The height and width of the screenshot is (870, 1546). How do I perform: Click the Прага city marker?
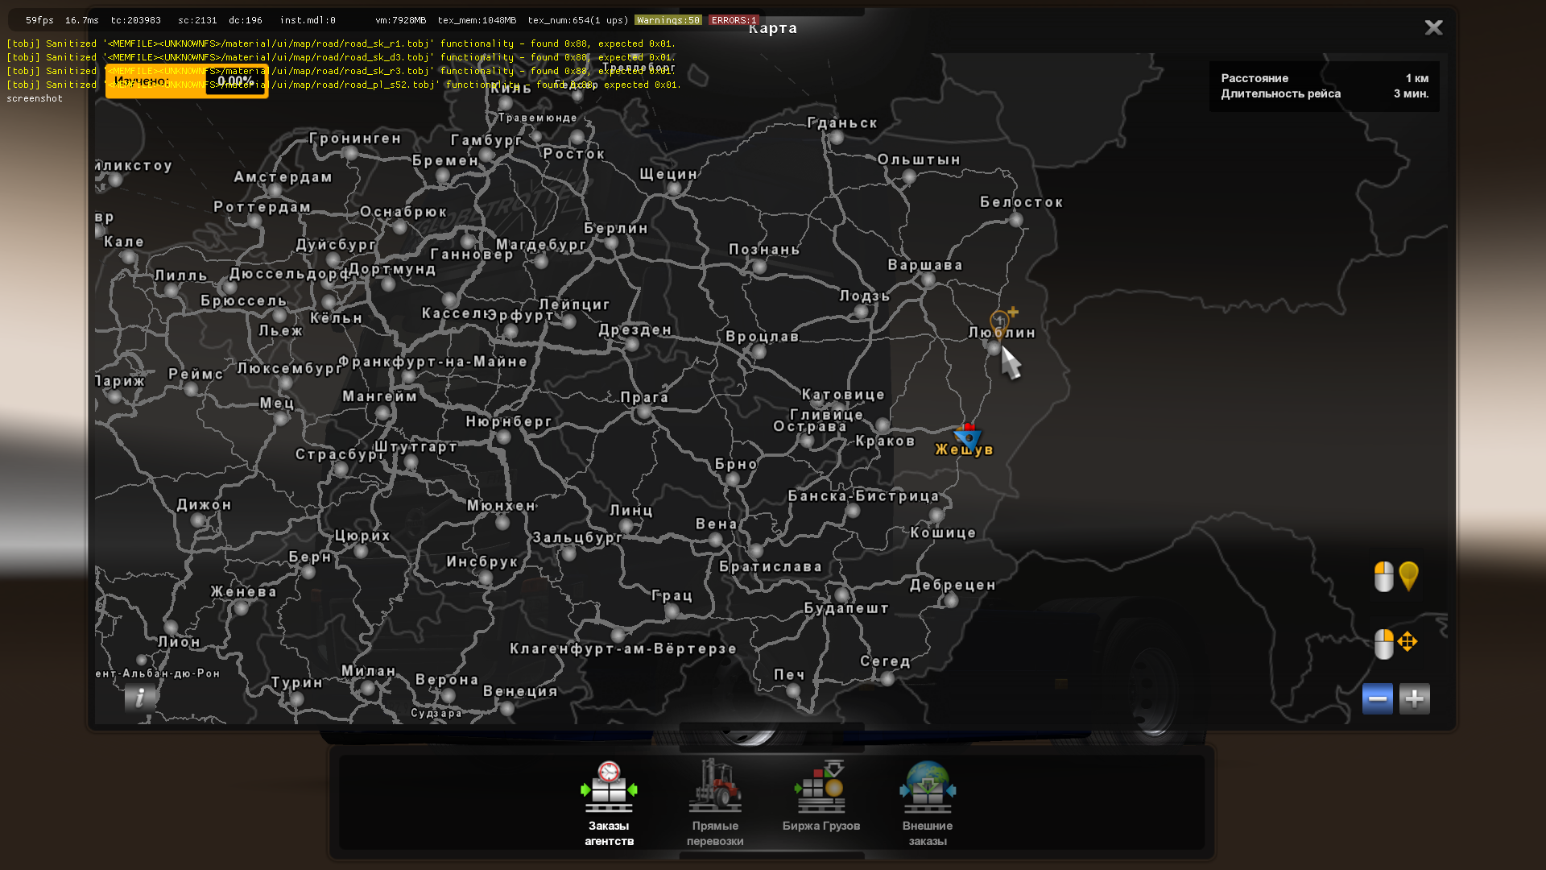[643, 412]
